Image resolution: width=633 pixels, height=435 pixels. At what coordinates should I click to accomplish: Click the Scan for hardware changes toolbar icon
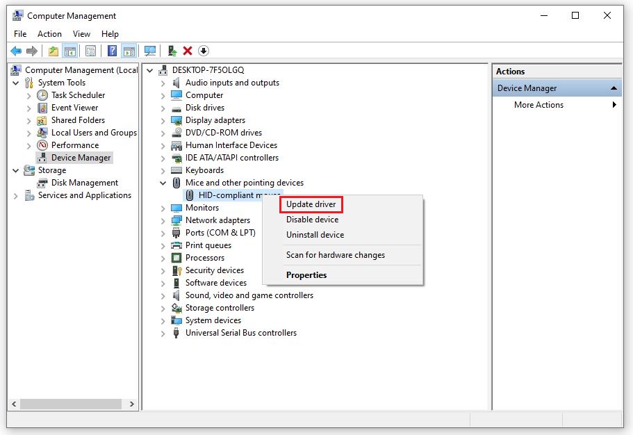click(x=150, y=50)
